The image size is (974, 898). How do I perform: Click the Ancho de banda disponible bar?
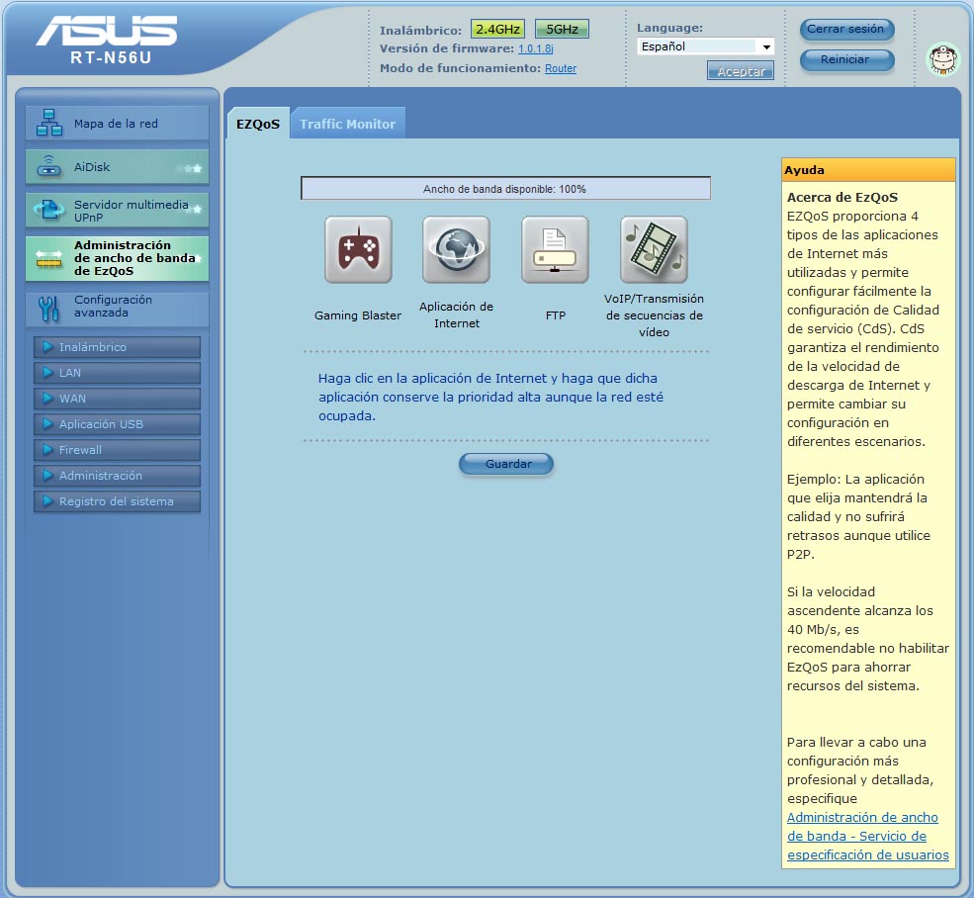505,189
